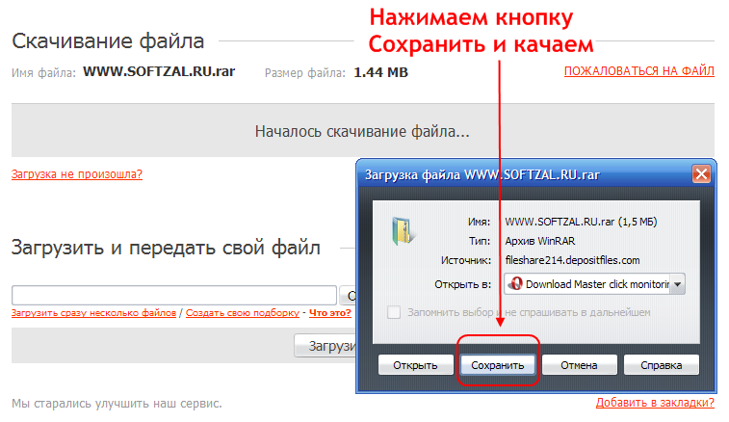
Task: Select file size text 1.44 MB
Action: click(380, 72)
